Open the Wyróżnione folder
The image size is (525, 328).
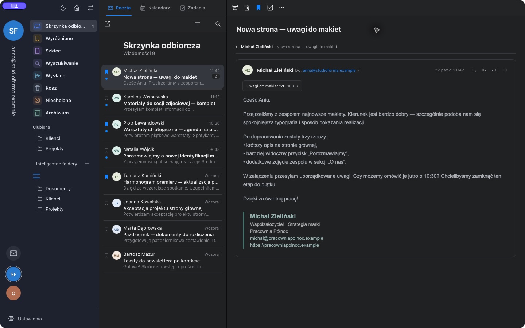63,38
